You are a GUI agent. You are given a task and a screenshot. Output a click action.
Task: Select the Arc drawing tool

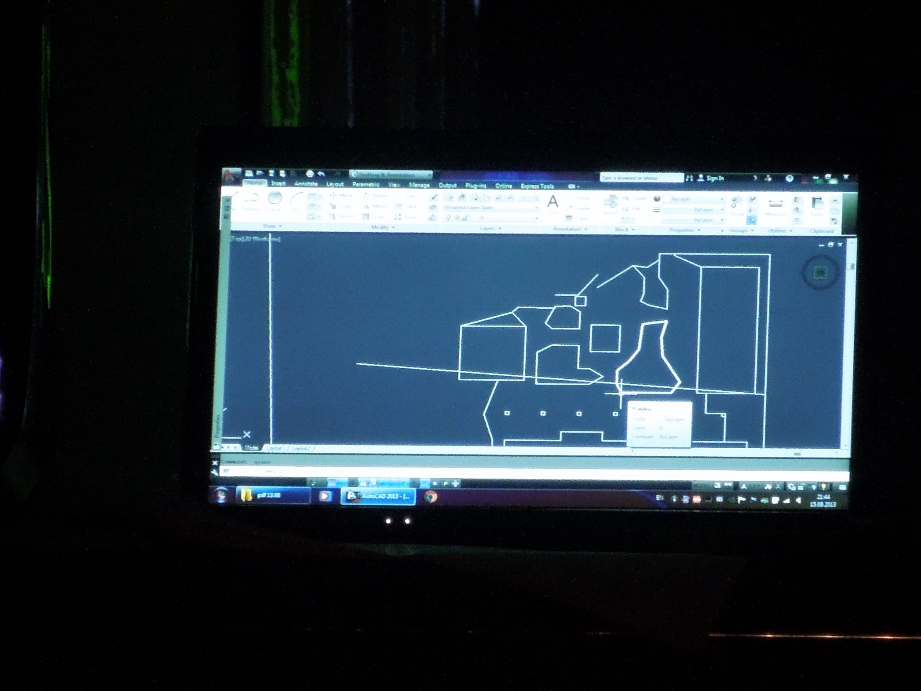[x=296, y=200]
